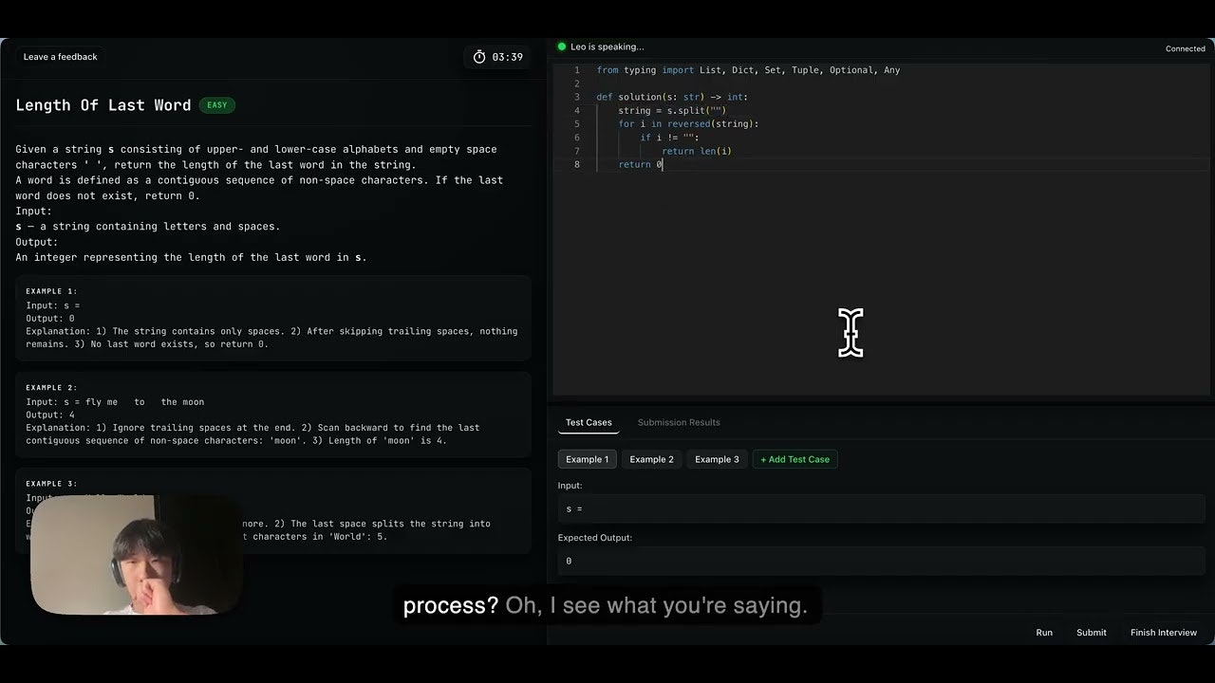Click the stopwatch timer icon showing 03:39

click(x=480, y=57)
